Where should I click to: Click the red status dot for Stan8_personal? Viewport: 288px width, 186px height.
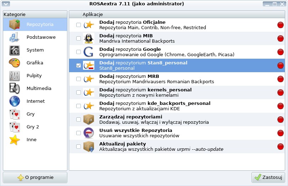point(281,65)
